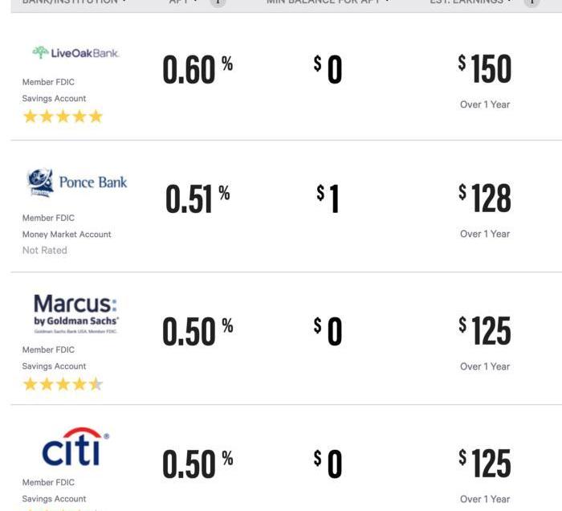Click the Ponce Bank logo

coord(77,182)
